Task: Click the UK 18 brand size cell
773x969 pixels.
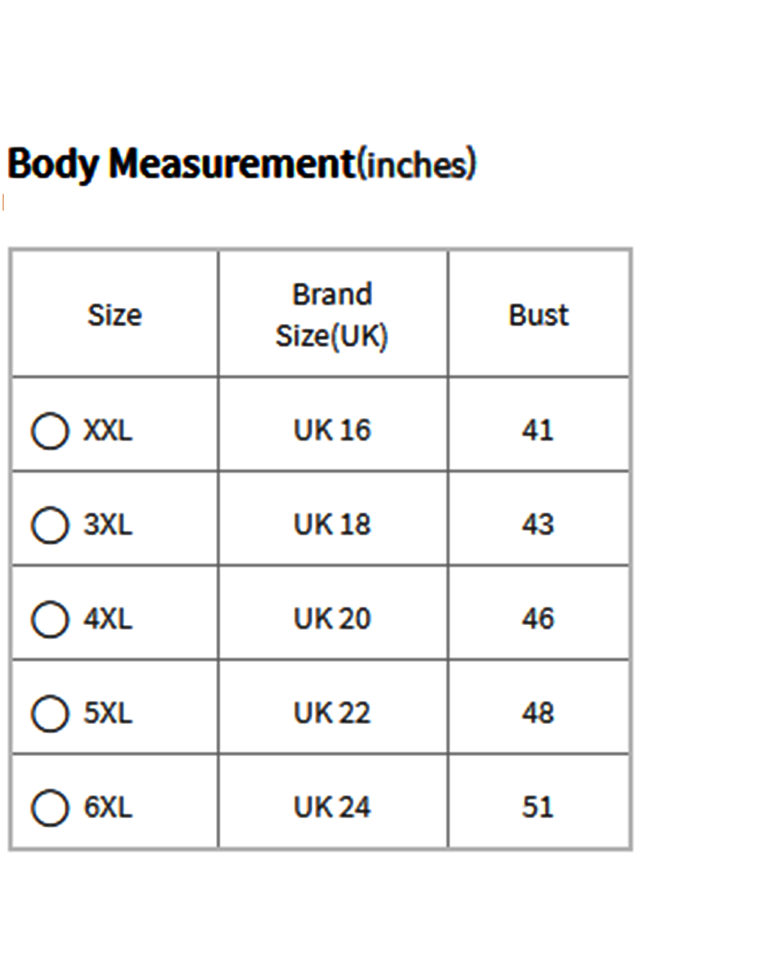Action: (332, 525)
